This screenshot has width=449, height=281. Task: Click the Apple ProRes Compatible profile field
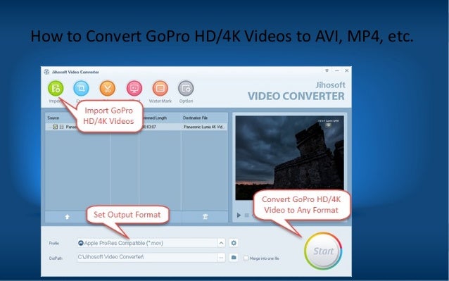(147, 243)
